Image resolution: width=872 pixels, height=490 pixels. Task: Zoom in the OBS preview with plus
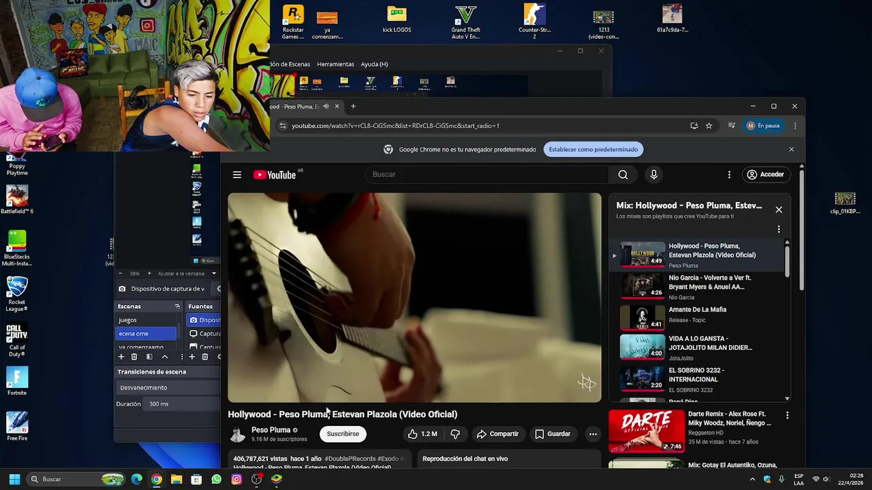coord(149,274)
